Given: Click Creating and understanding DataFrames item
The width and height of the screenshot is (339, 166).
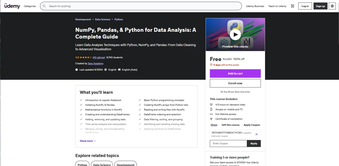Looking at the screenshot, I should [108, 115].
